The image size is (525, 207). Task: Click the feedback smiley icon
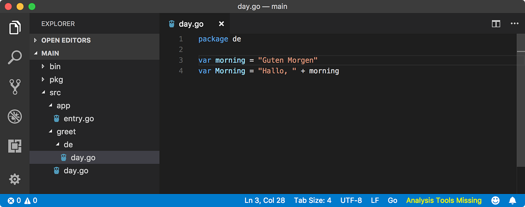[495, 200]
